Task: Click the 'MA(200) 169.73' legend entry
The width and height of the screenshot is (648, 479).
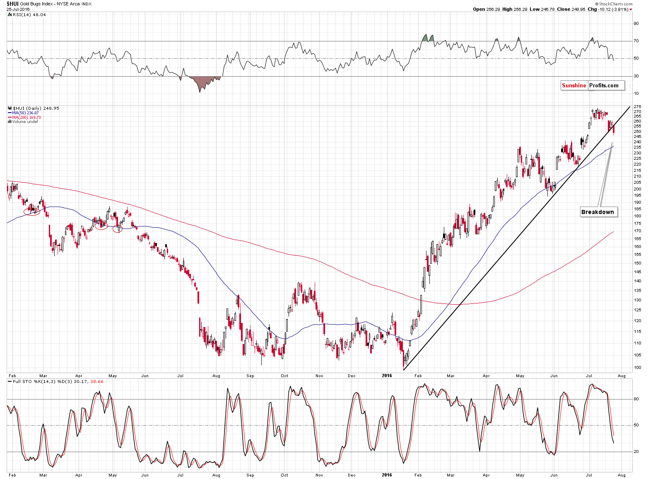Action: coord(26,118)
